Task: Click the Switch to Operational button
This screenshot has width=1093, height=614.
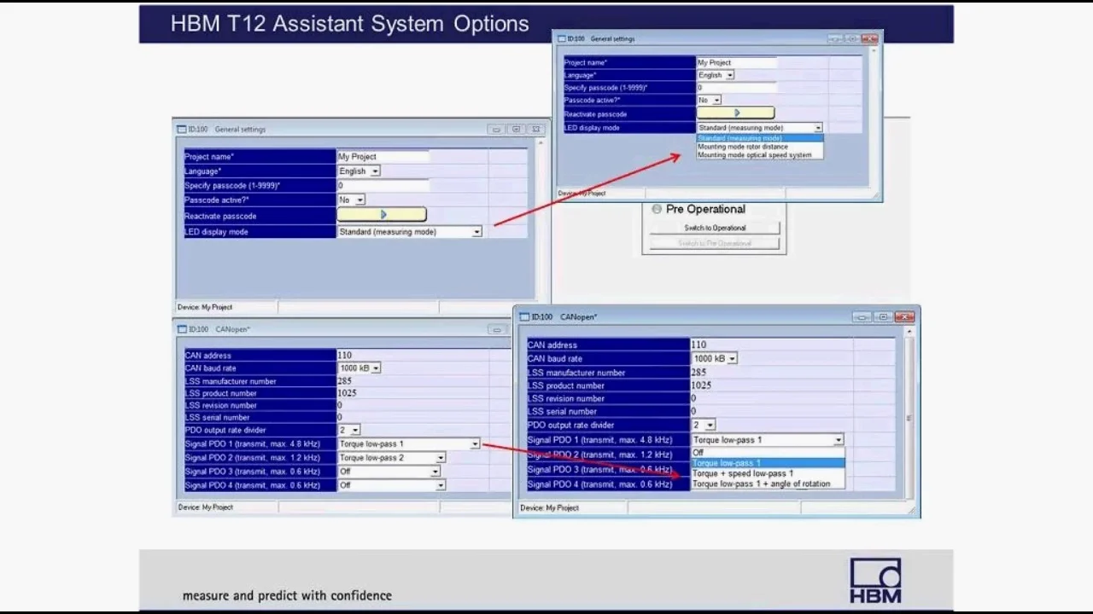Action: coord(714,228)
